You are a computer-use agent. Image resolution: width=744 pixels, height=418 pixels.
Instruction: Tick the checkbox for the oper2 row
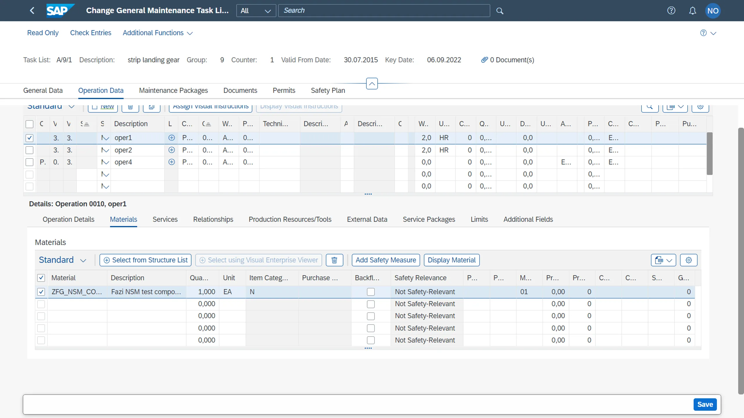coord(29,150)
